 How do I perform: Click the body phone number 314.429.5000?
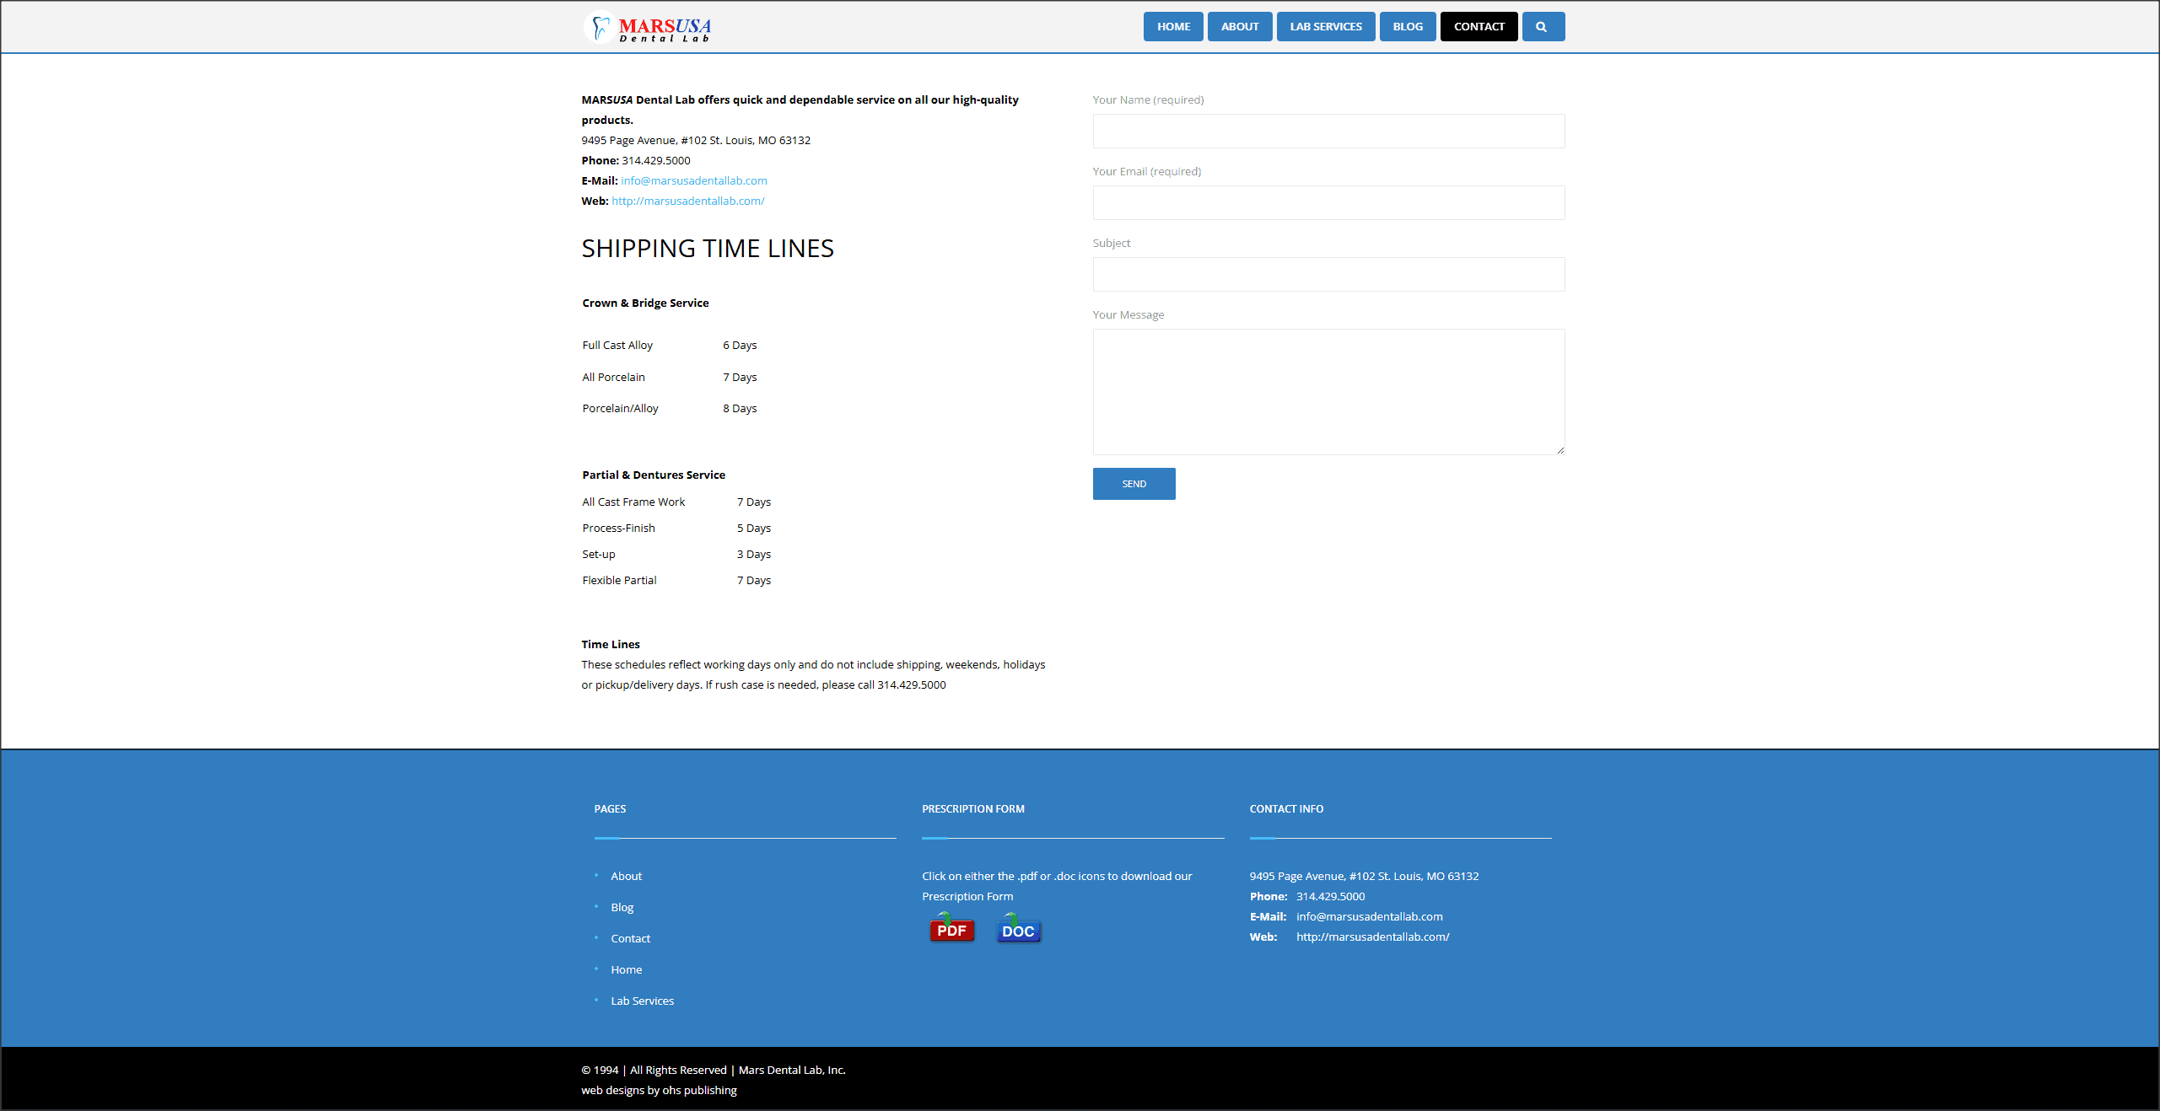pos(656,161)
